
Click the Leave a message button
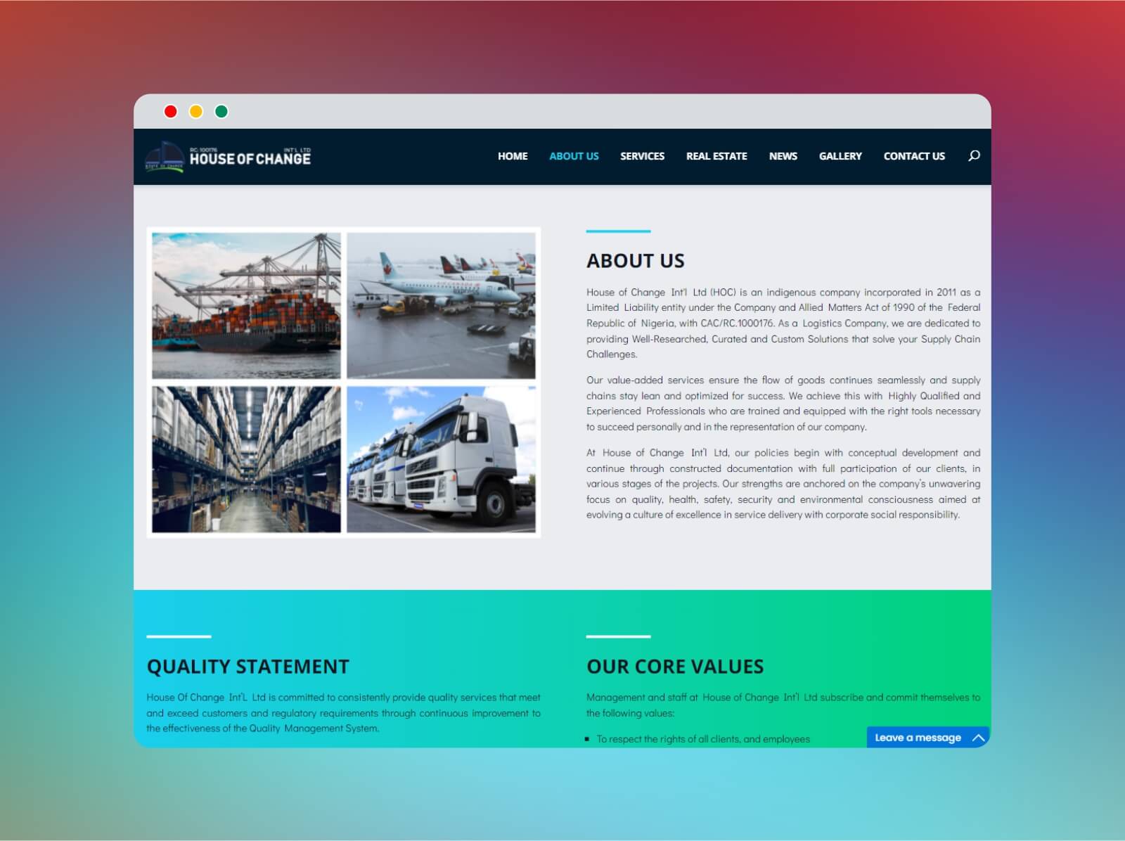tap(928, 737)
